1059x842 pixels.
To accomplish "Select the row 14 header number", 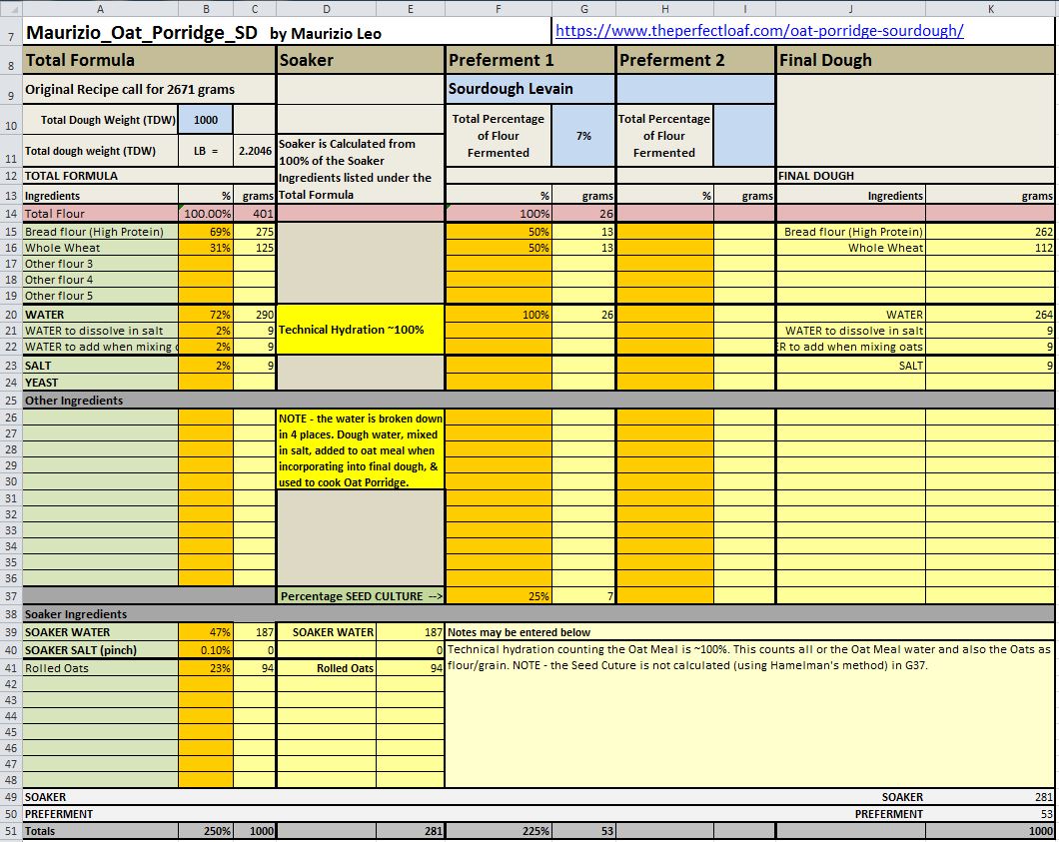I will 10,214.
